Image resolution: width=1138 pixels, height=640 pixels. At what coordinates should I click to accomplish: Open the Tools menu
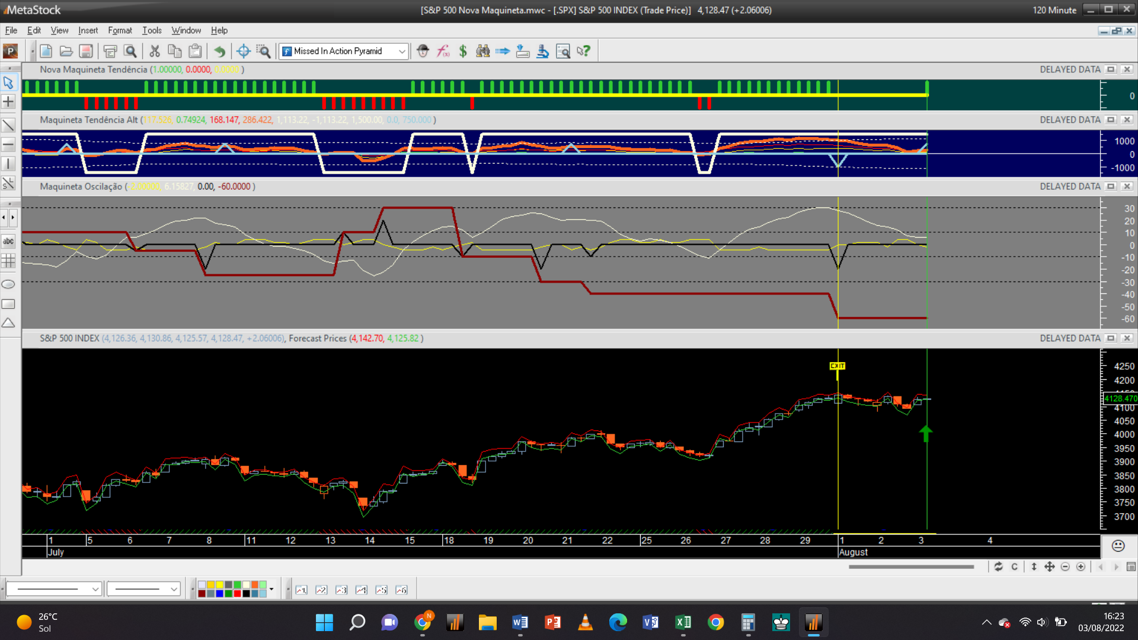[x=152, y=30]
